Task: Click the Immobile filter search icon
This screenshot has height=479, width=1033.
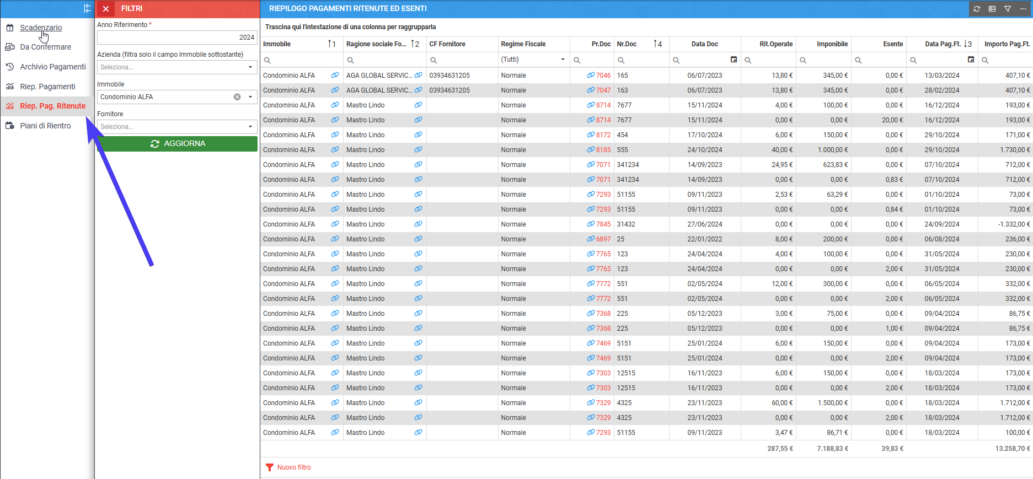Action: pyautogui.click(x=267, y=60)
